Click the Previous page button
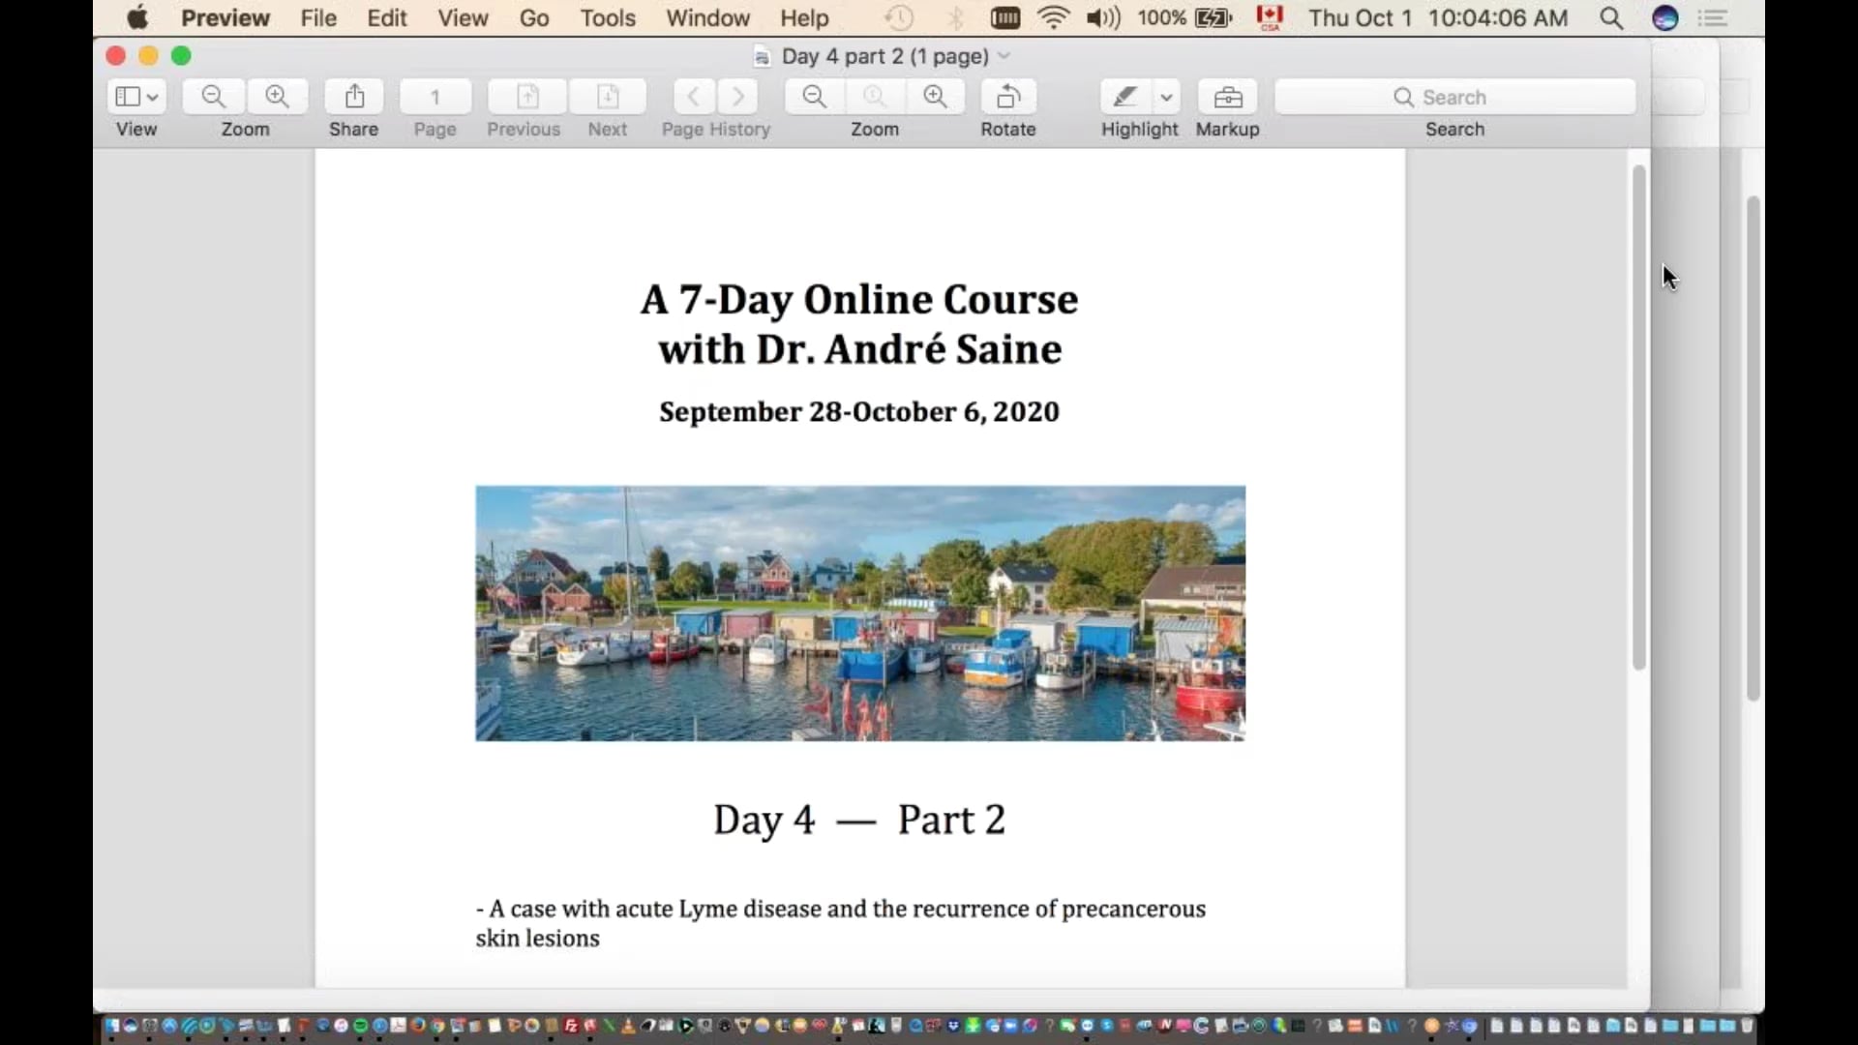Image resolution: width=1858 pixels, height=1045 pixels. pyautogui.click(x=524, y=97)
